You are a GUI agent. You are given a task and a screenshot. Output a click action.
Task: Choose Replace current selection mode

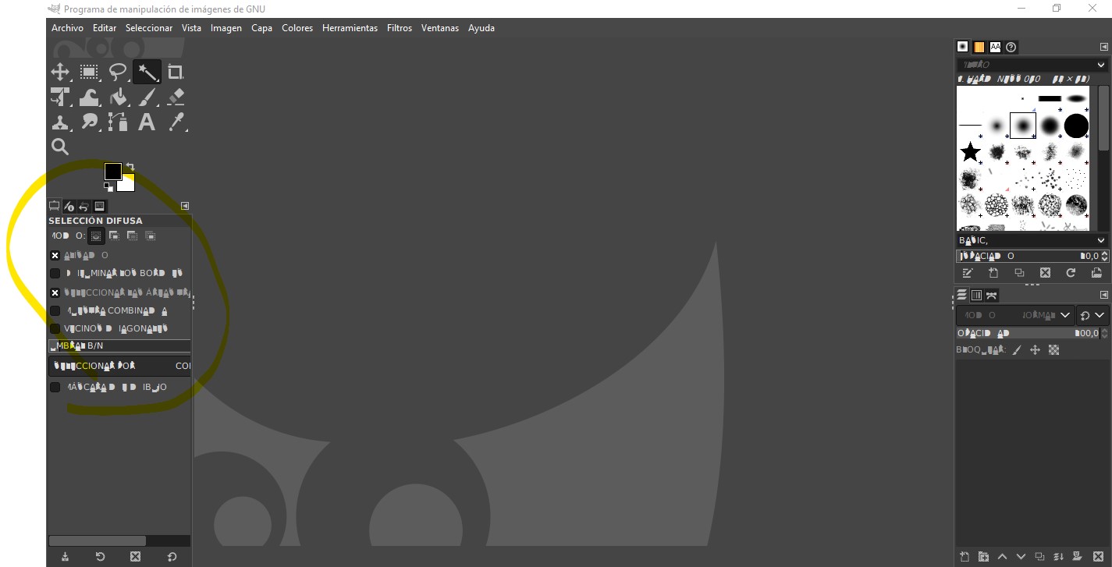pyautogui.click(x=96, y=236)
